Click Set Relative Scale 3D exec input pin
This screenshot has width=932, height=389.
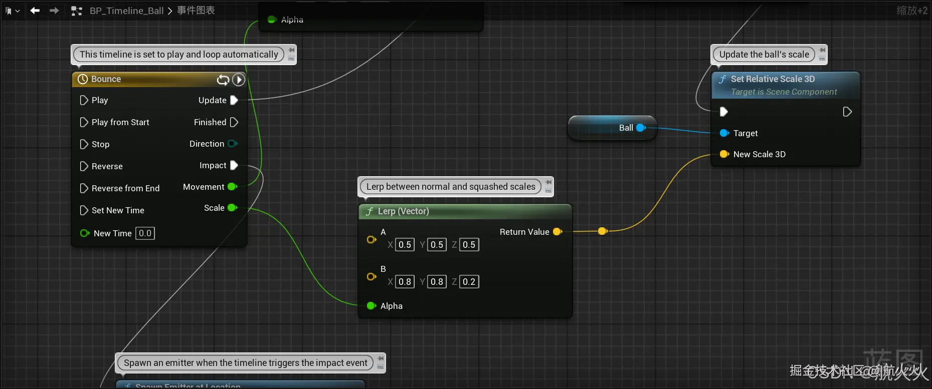[x=723, y=112]
